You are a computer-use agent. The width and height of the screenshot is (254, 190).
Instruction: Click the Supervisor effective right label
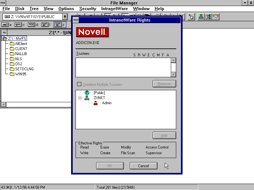point(154,153)
